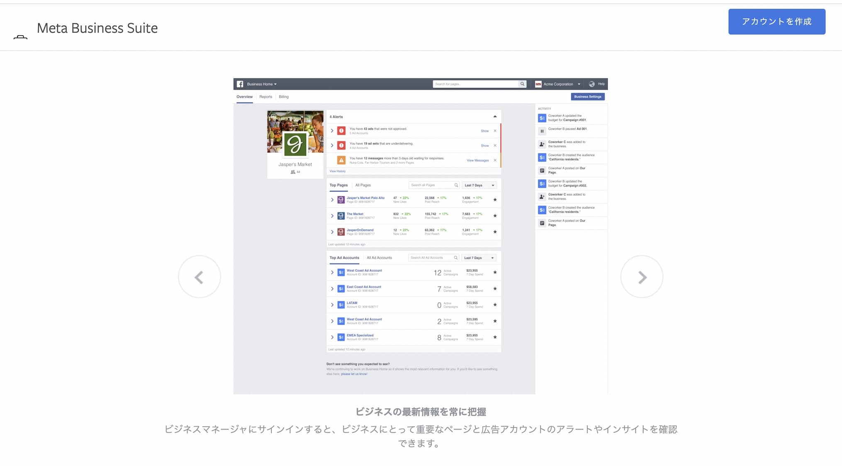Open Business Settings
The height and width of the screenshot is (466, 842).
tap(587, 96)
